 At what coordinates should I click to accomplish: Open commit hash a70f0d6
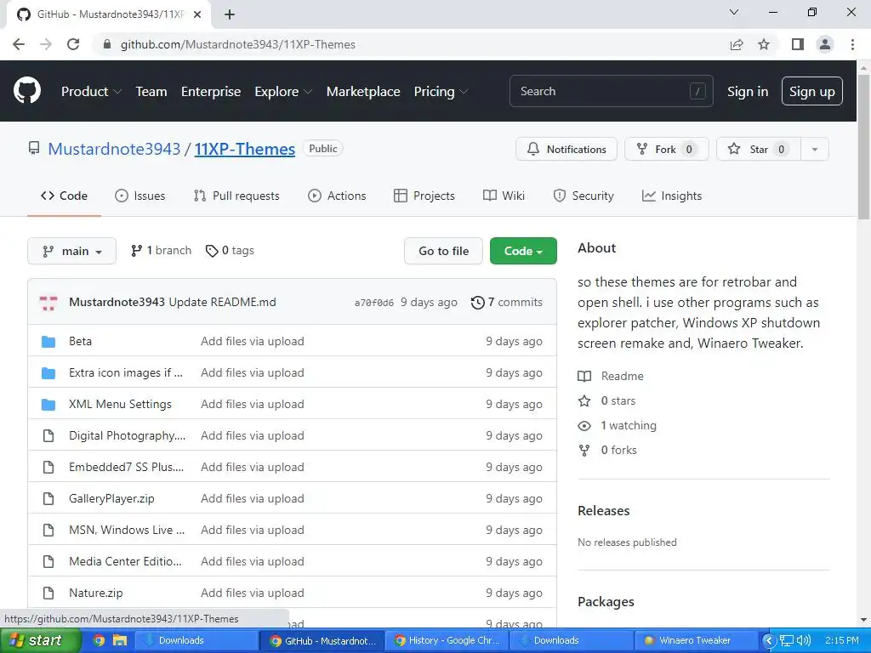[374, 303]
